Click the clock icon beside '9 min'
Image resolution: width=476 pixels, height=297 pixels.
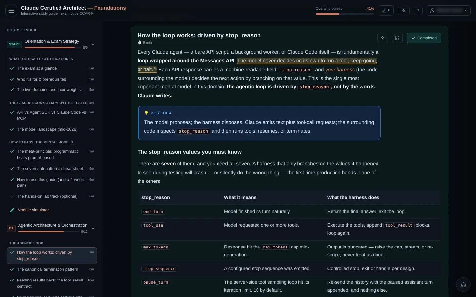click(139, 43)
